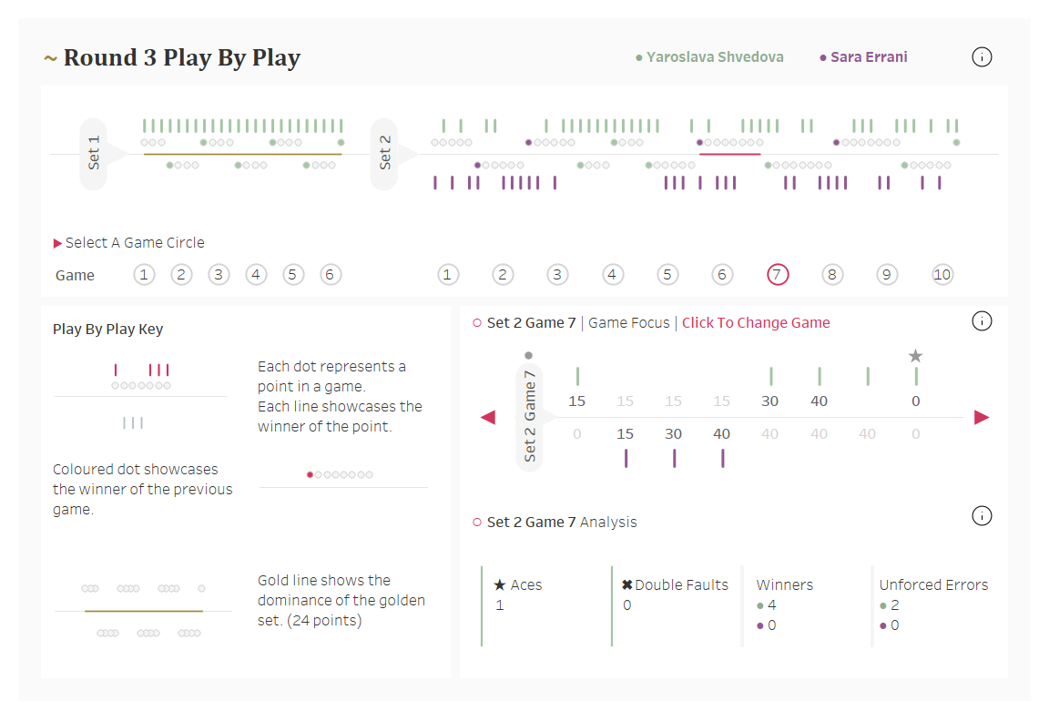Click the Double Faults cross icon
1049x721 pixels.
[626, 585]
